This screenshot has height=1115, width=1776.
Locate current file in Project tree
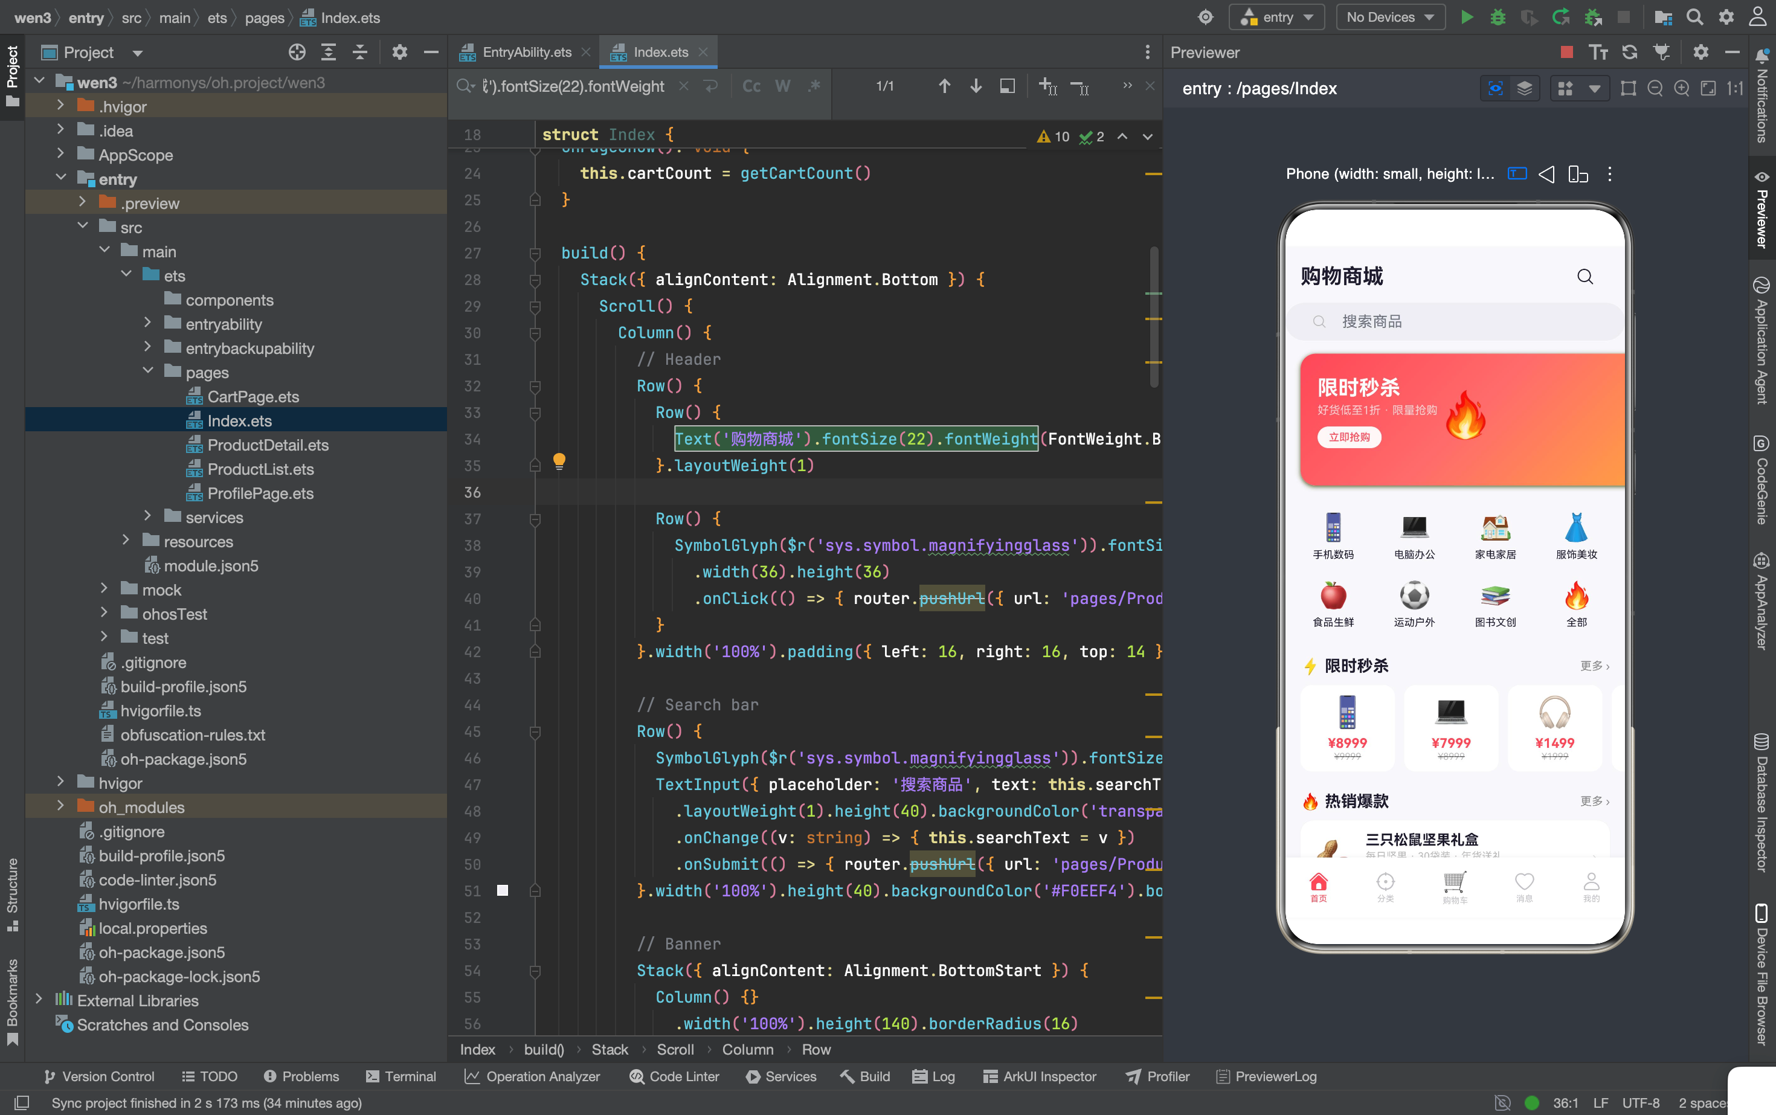point(297,53)
